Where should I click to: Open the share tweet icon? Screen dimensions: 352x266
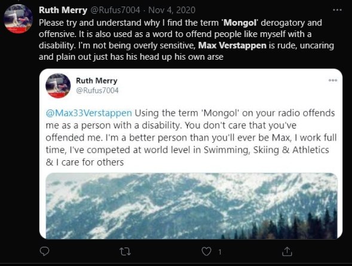(x=287, y=251)
